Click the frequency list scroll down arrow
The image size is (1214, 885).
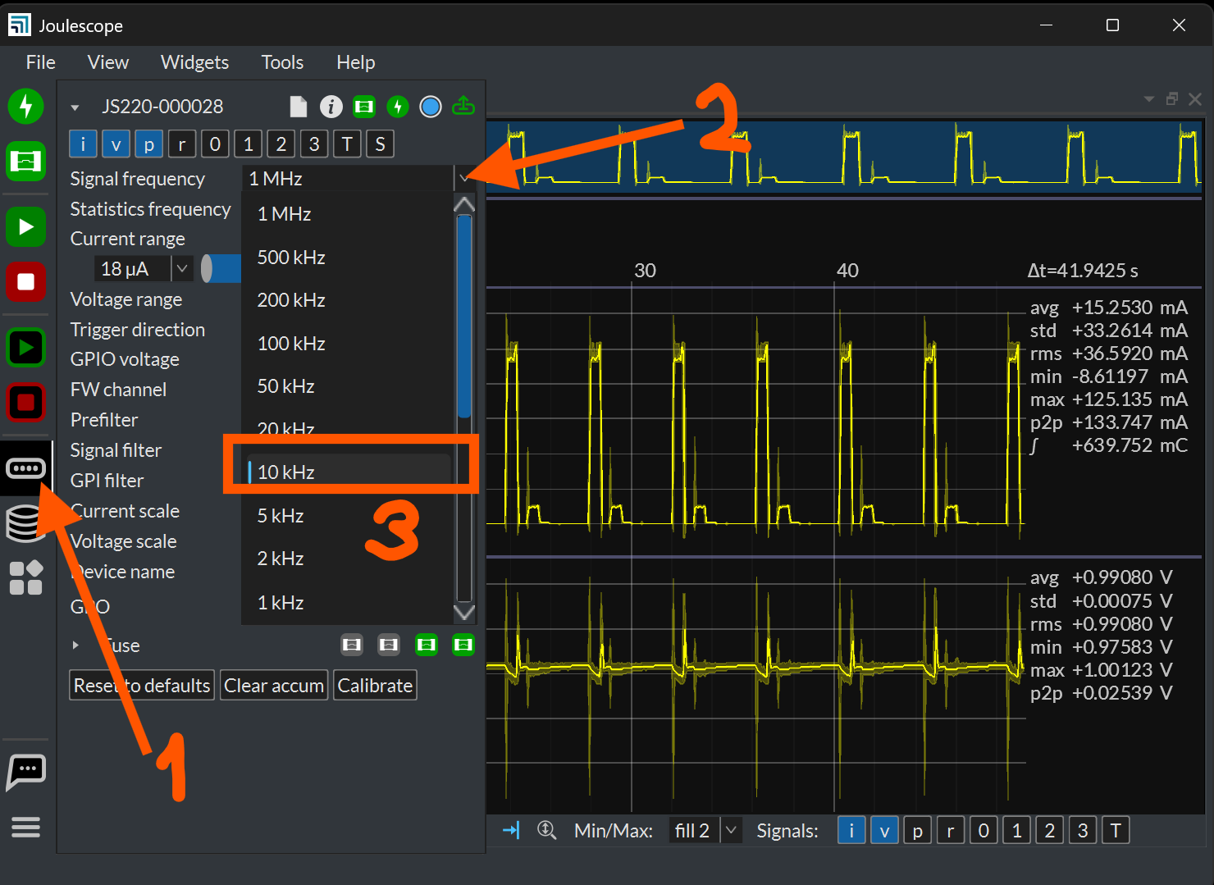[464, 612]
